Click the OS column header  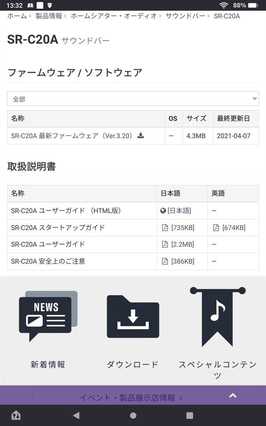click(173, 119)
